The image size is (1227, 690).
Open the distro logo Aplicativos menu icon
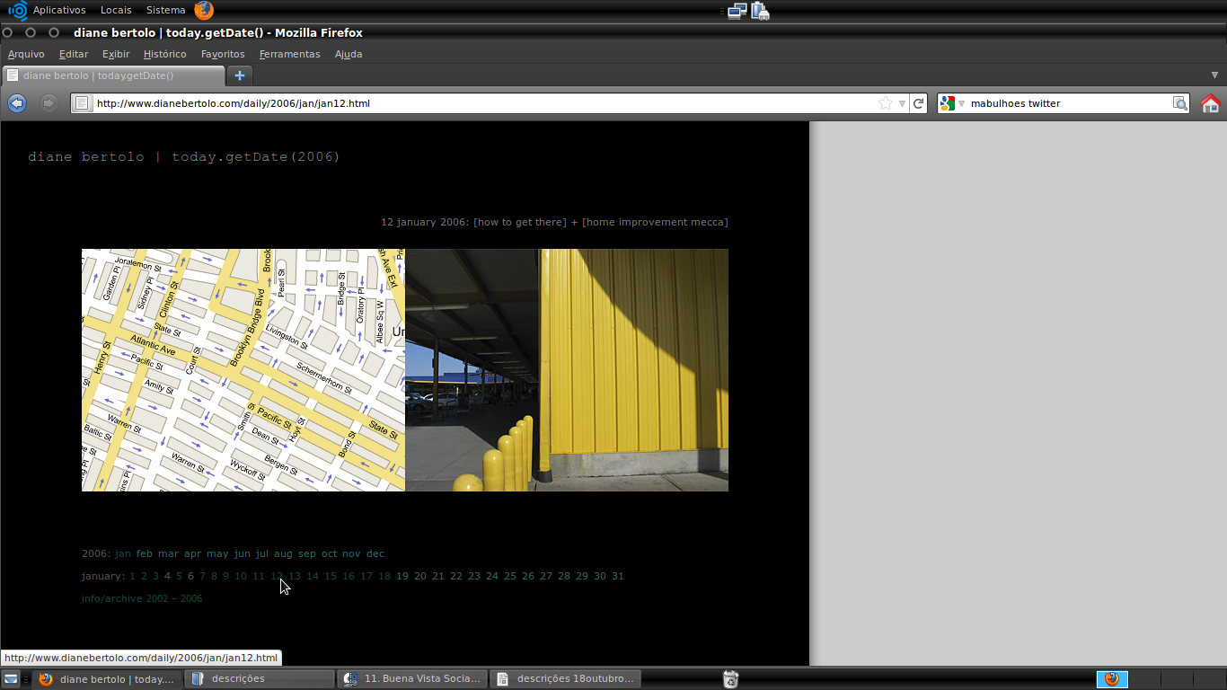(17, 11)
